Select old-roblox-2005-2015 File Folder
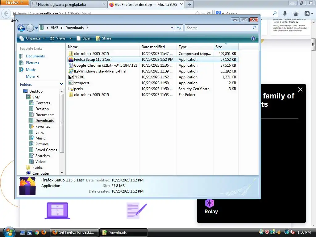Screen dimensions: 316x237 click(152, 95)
